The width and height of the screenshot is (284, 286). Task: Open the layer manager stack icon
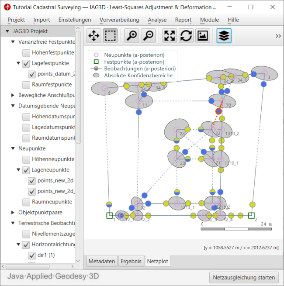pyautogui.click(x=224, y=36)
